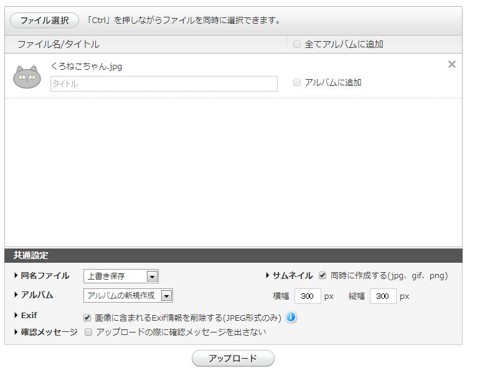The width and height of the screenshot is (495, 373).
Task: Click the 縦幅 thumbnail height field
Action: [x=383, y=296]
